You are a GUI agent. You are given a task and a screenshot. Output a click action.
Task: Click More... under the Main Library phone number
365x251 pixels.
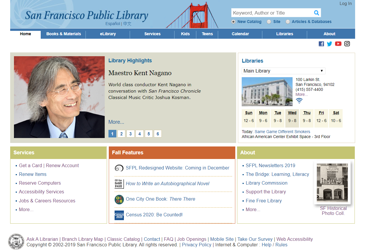click(x=302, y=94)
